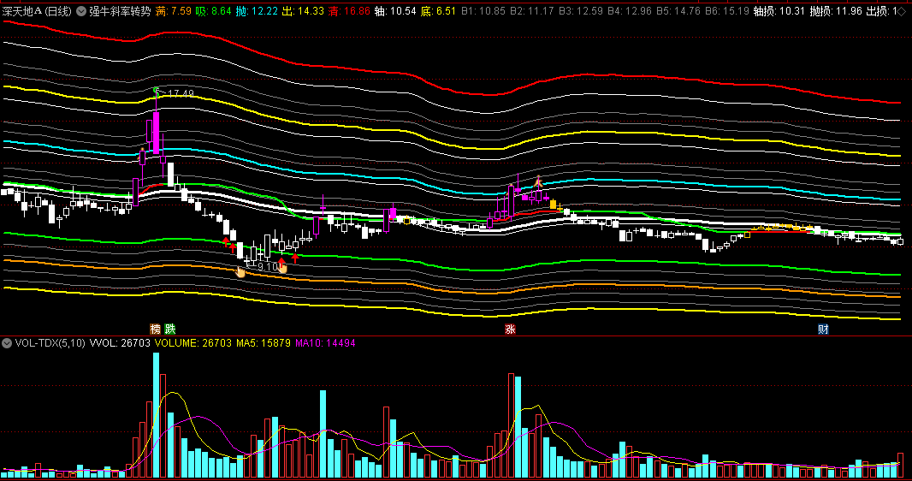Image resolution: width=912 pixels, height=481 pixels.
Task: Click the 底: 6.51 indicator value
Action: 439,10
